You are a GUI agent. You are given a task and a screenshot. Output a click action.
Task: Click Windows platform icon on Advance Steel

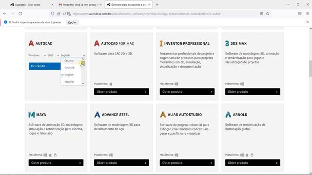tap(111, 155)
